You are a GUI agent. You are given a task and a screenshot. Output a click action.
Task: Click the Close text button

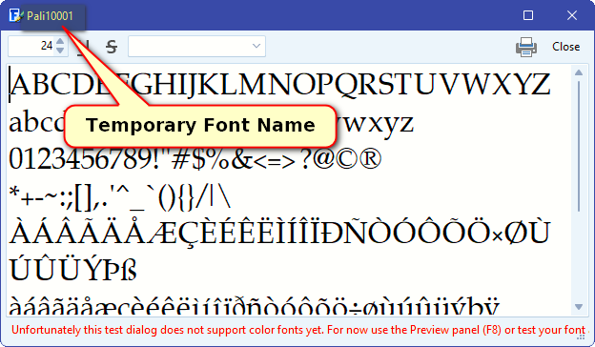point(565,47)
